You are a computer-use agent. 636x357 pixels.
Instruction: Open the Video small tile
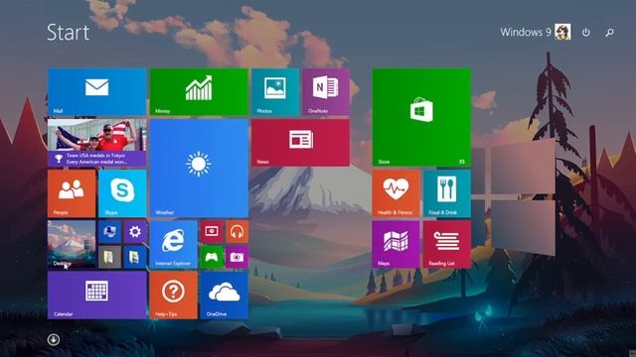click(212, 231)
